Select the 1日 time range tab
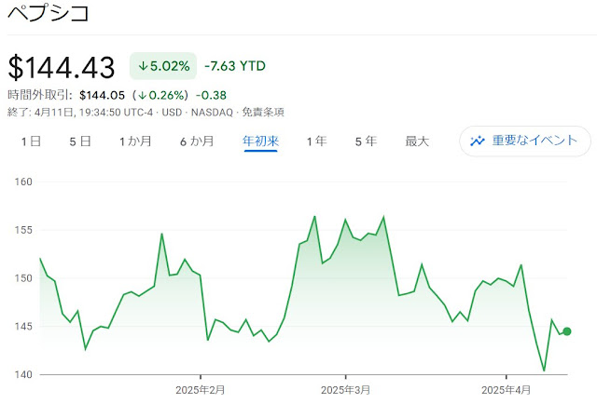This screenshot has height=404, width=597. [x=31, y=141]
